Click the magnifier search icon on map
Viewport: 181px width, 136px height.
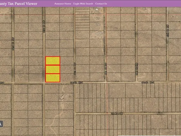[x=1, y=124]
